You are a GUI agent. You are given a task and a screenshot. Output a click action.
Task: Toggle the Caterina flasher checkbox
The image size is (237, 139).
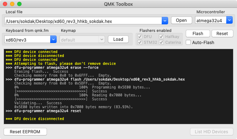tap(161, 42)
